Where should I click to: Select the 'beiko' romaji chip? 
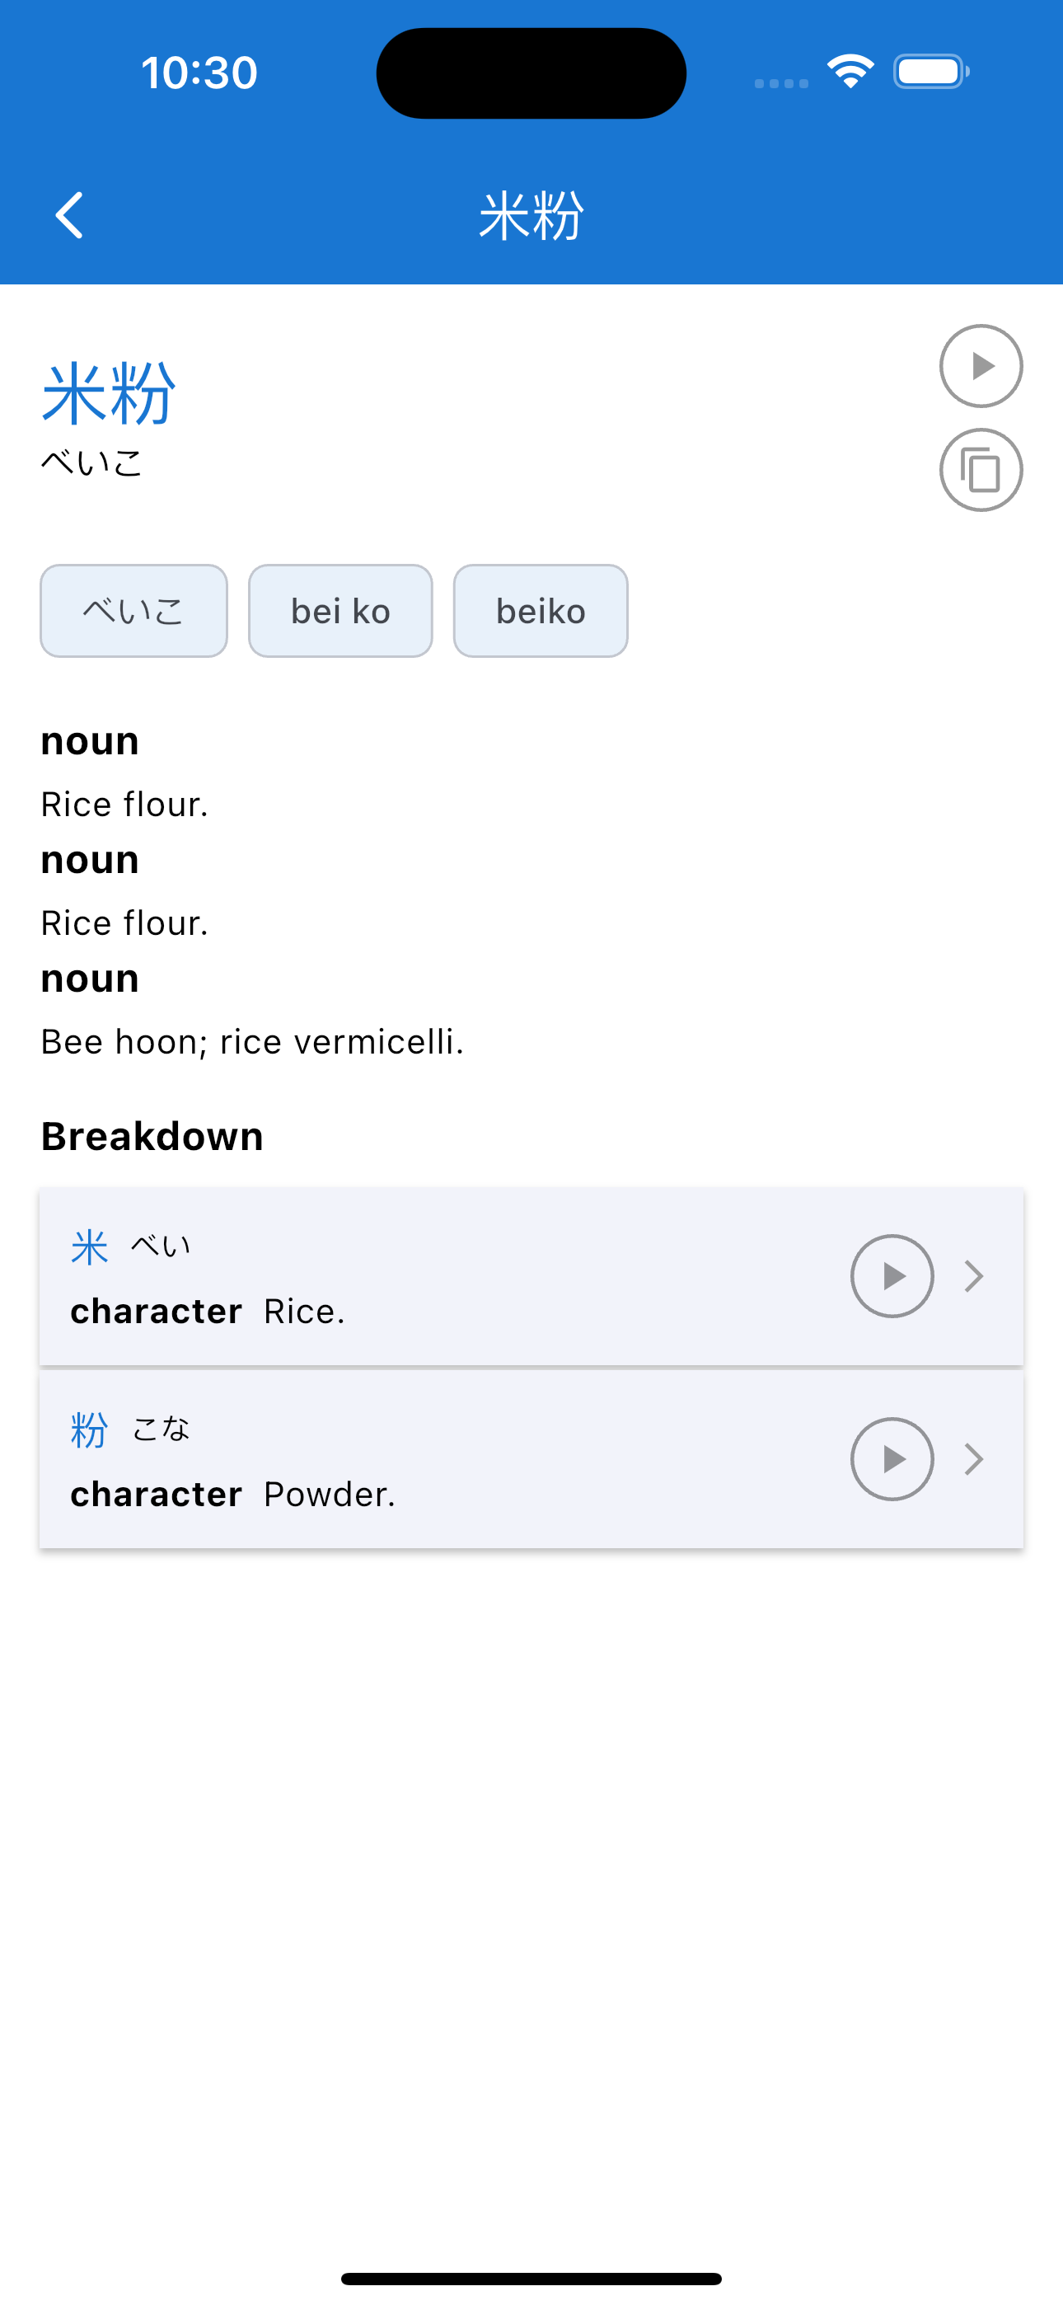click(541, 611)
